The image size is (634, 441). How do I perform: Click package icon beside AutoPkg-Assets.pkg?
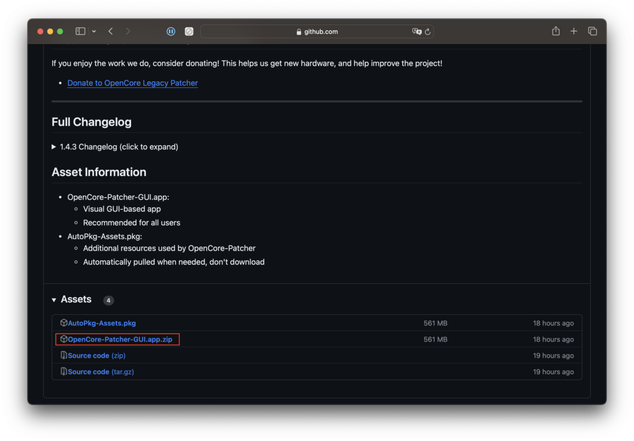(63, 323)
